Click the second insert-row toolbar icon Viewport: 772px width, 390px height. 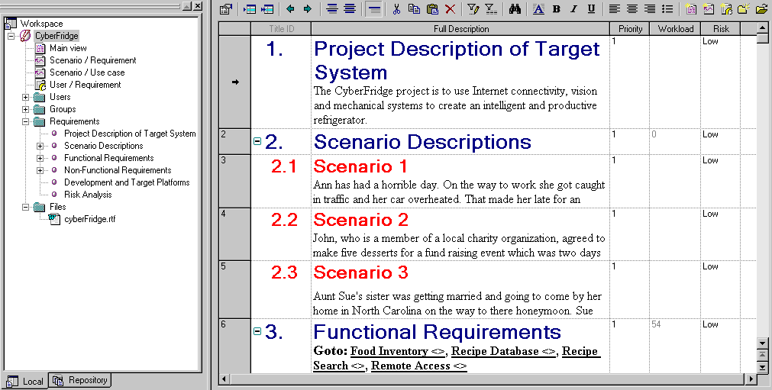click(267, 9)
